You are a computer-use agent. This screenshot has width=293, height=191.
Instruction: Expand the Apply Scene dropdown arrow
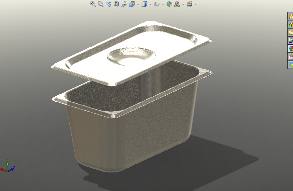click(x=183, y=4)
